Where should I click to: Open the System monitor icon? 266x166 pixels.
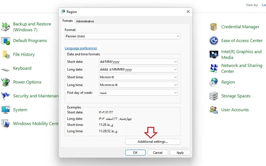click(6, 110)
